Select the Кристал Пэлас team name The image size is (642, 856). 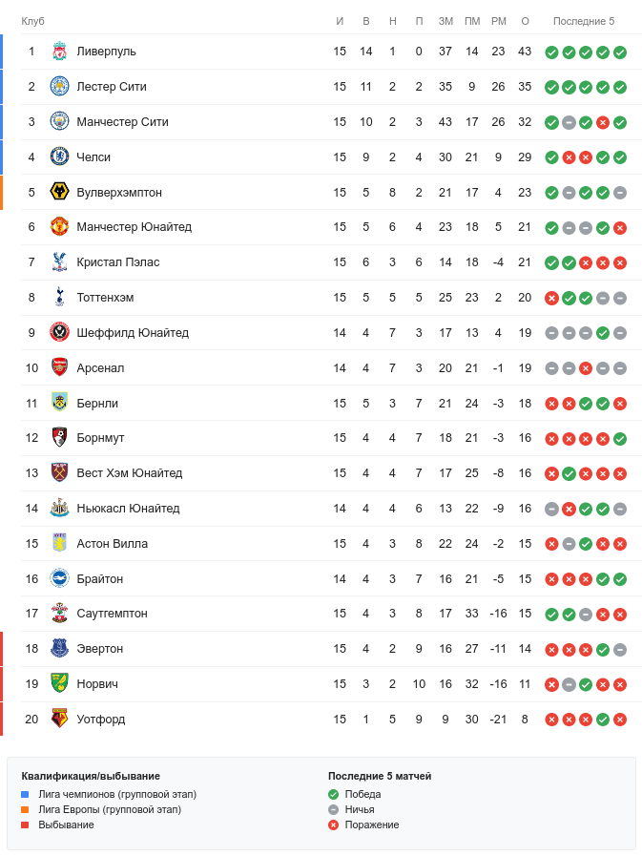coord(118,262)
